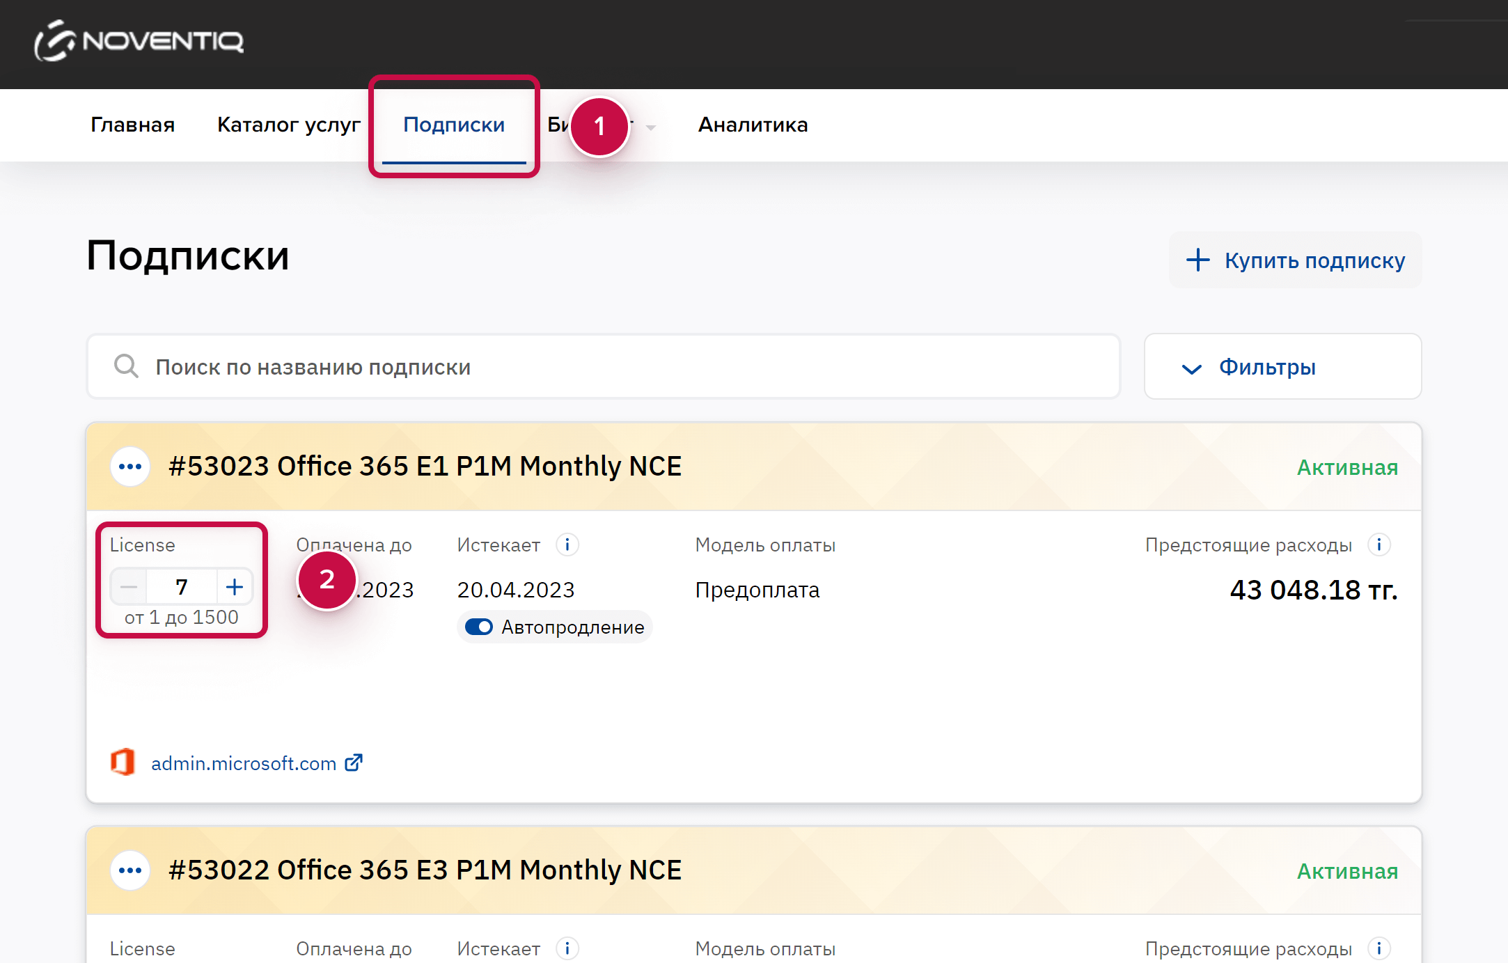
Task: Decrease license count with minus button
Action: (x=129, y=587)
